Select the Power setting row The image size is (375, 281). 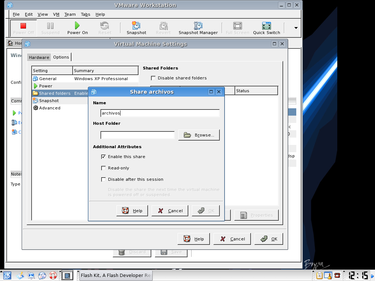tap(85, 86)
